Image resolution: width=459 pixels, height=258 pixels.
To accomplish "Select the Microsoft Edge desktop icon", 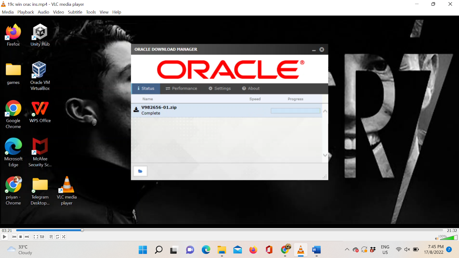I will pyautogui.click(x=13, y=153).
